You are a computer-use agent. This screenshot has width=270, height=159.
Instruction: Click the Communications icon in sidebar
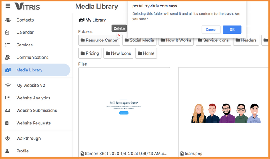(x=8, y=58)
